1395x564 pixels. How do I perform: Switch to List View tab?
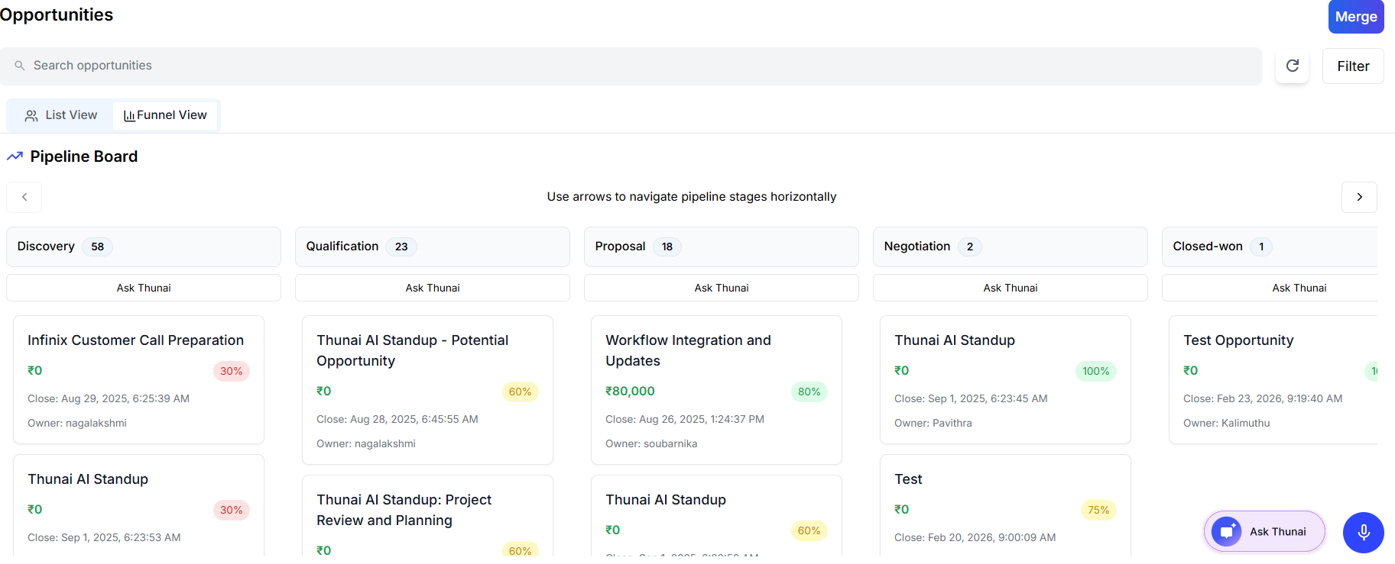[61, 115]
